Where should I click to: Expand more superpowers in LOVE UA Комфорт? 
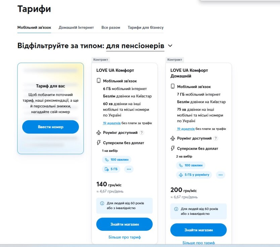pos(129,169)
